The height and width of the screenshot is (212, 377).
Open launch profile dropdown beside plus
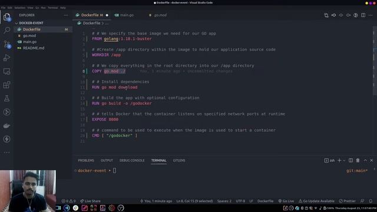[x=344, y=160]
